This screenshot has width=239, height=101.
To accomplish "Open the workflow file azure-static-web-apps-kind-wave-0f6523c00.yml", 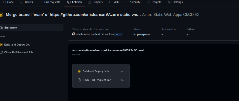I will 108,50.
